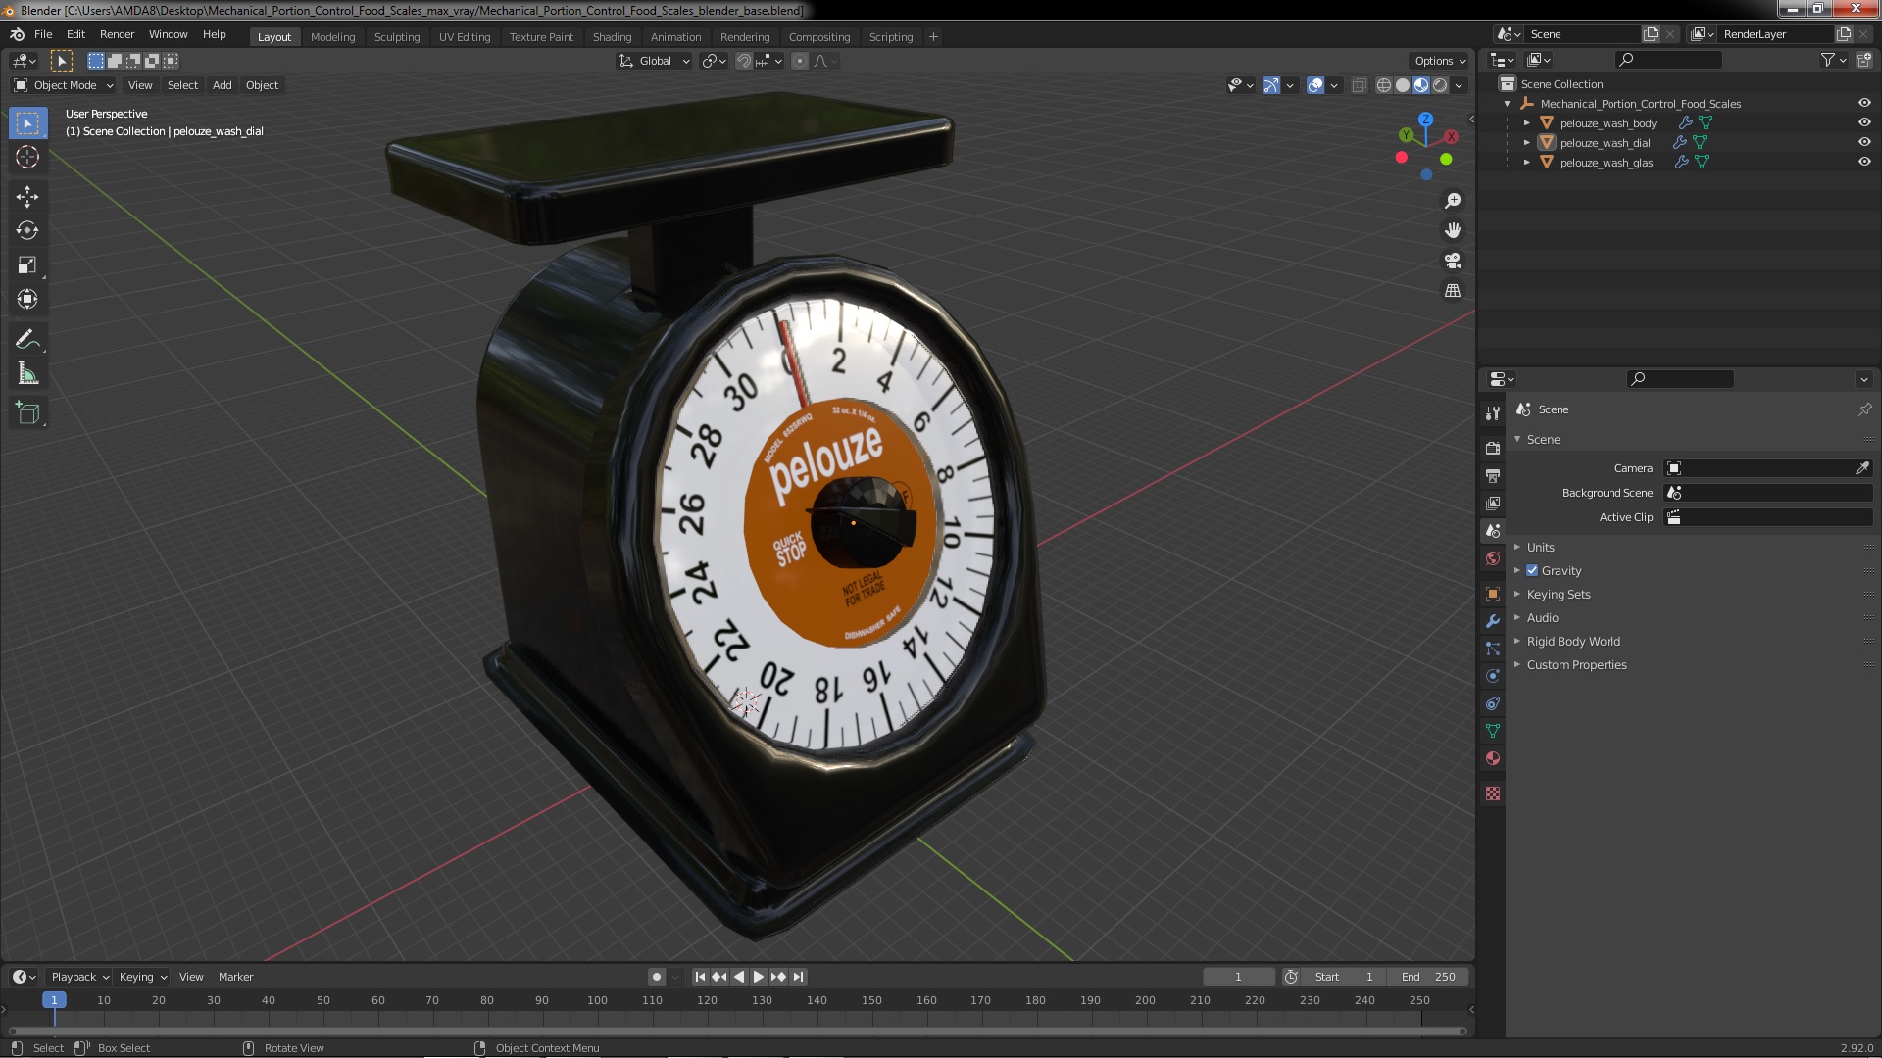Toggle proportional editing
The image size is (1882, 1058).
800,61
